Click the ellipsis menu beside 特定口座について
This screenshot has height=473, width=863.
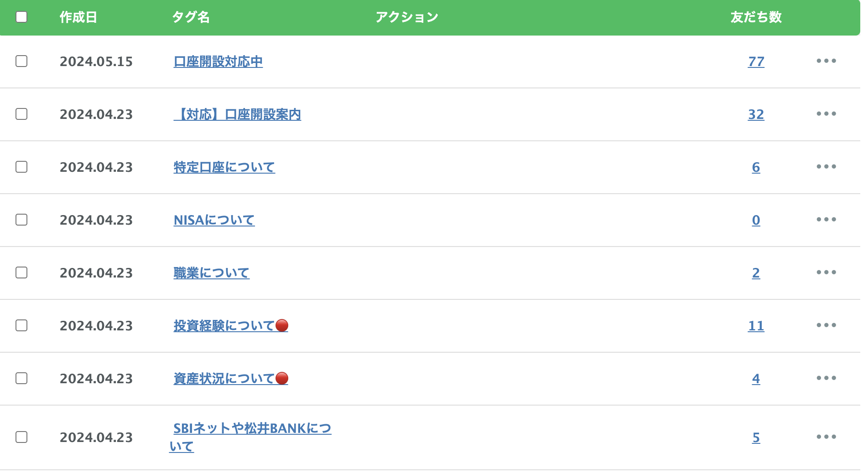(x=827, y=167)
